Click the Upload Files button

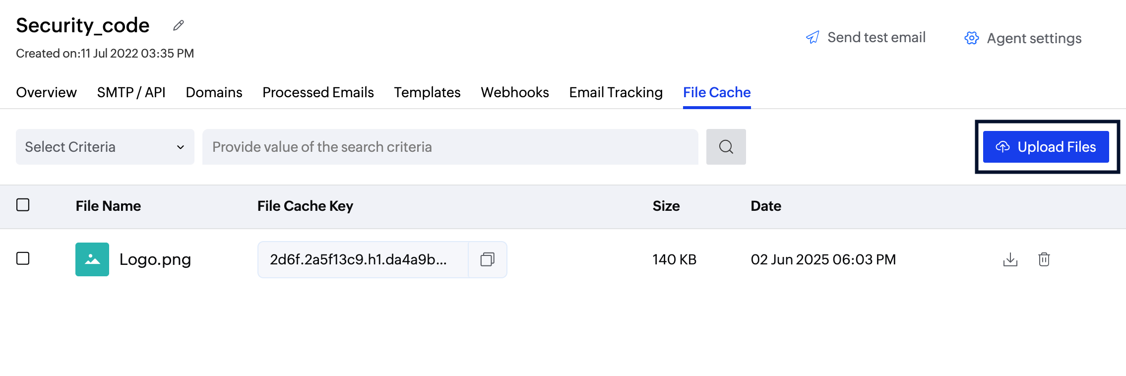[1046, 146]
